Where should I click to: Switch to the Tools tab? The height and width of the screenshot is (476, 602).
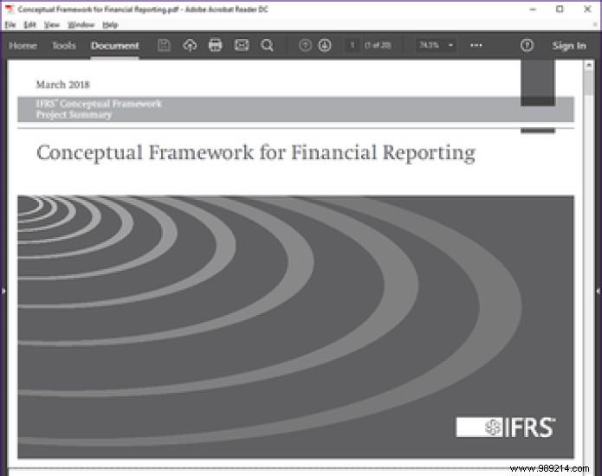click(64, 46)
